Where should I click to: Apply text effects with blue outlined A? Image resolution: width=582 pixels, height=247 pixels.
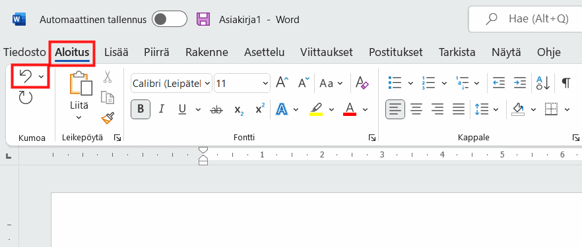(x=282, y=109)
